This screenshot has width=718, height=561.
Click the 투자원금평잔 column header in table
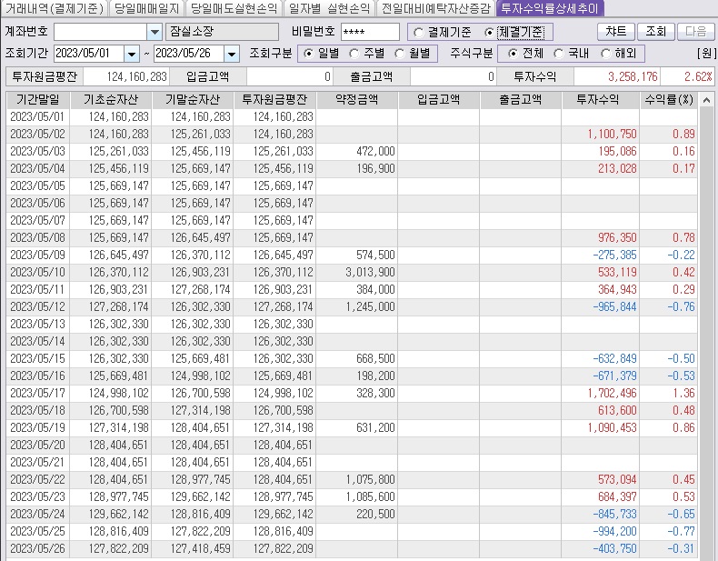274,100
